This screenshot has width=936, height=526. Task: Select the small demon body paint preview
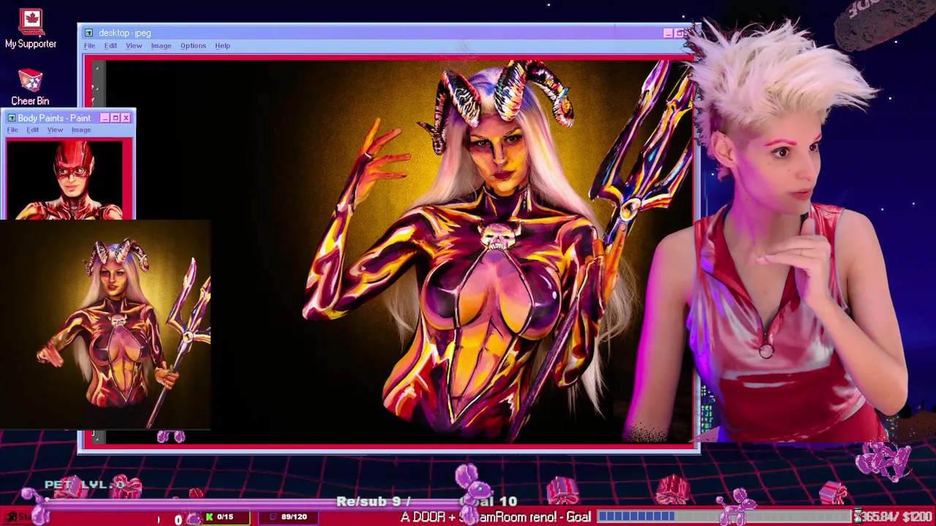point(105,324)
